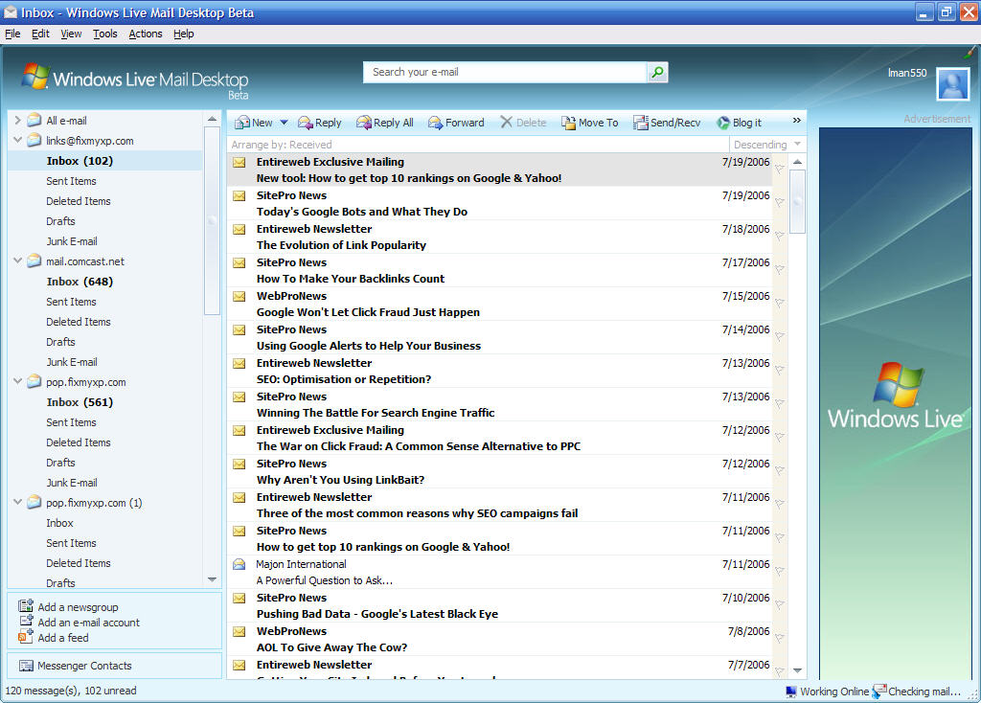Open the Edit menu
Image resolution: width=981 pixels, height=703 pixels.
(40, 34)
